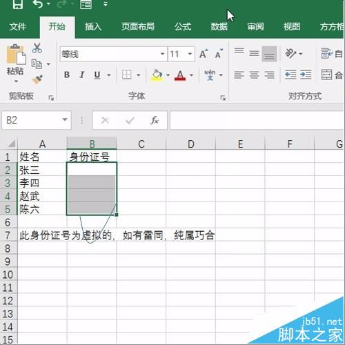Toggle Align Left

click(x=239, y=75)
